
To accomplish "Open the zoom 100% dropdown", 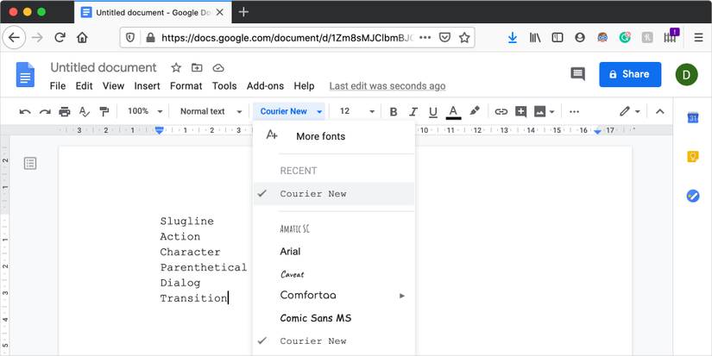I will (x=144, y=111).
